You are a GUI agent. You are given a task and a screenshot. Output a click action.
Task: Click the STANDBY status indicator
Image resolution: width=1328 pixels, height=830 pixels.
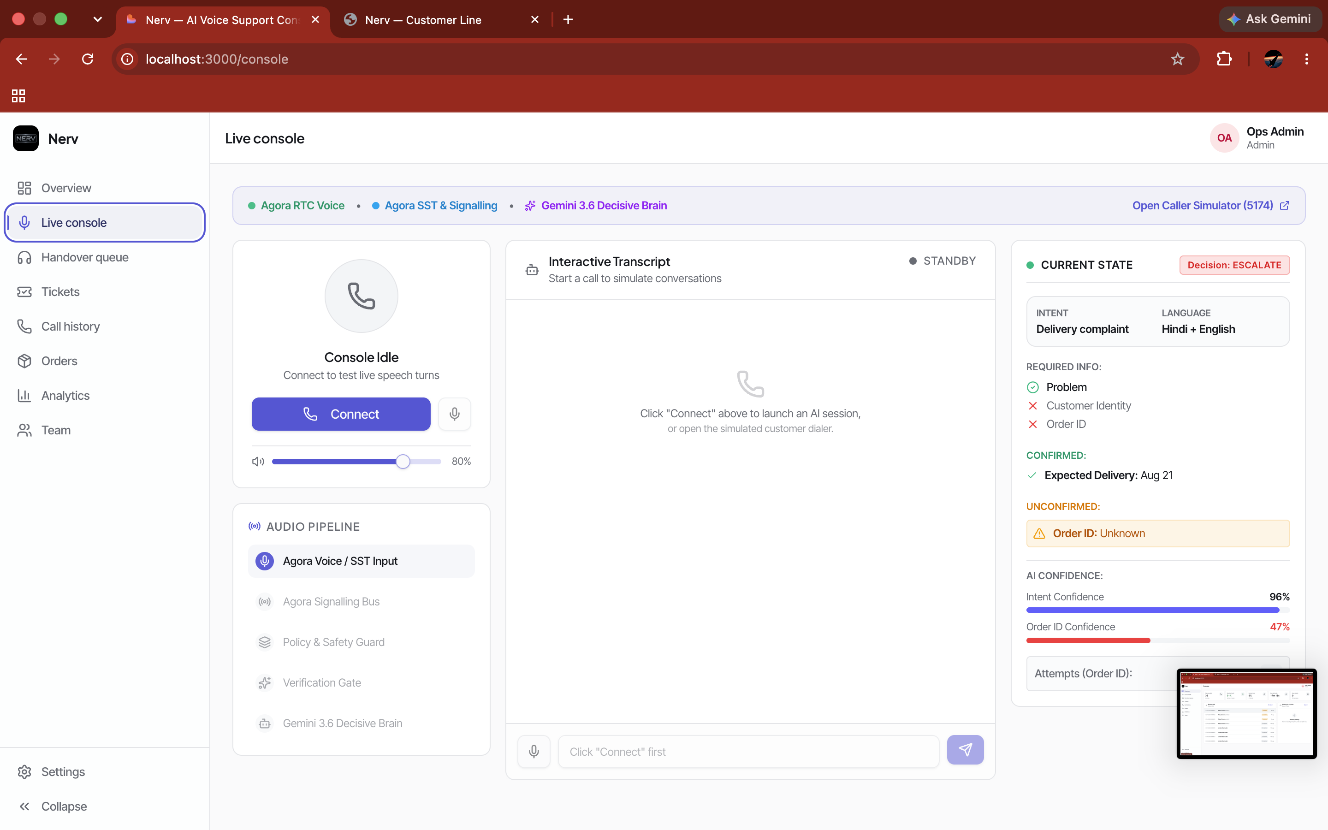click(942, 261)
